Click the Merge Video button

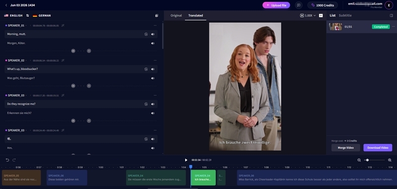click(x=345, y=148)
